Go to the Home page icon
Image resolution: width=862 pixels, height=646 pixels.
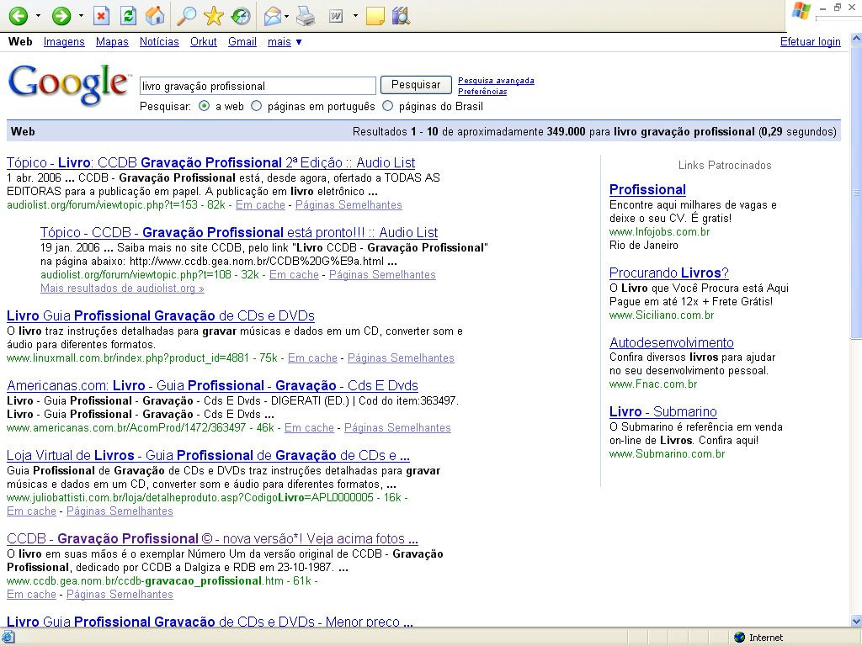[x=154, y=16]
